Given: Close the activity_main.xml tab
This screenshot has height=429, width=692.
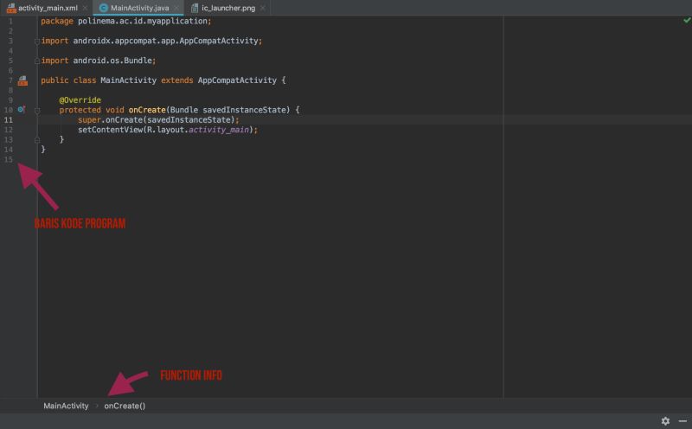Looking at the screenshot, I should 85,8.
